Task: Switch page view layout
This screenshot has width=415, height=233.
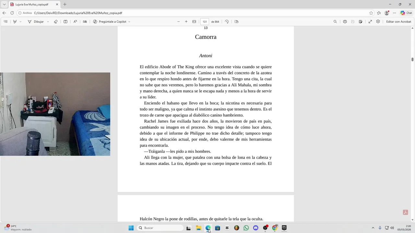Action: click(x=236, y=22)
